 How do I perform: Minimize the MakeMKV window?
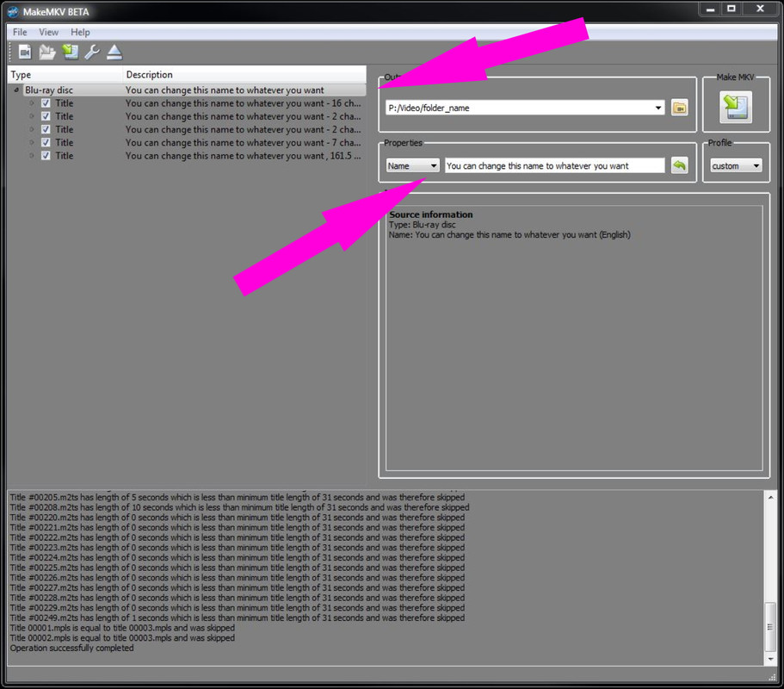click(710, 9)
